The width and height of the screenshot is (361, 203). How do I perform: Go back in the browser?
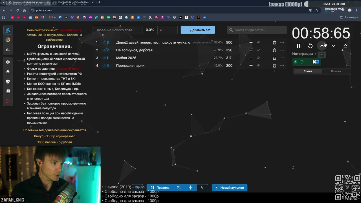pyautogui.click(x=4, y=10)
